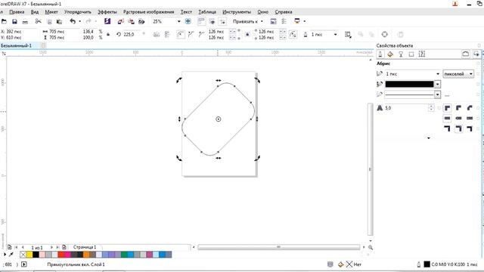Click the zoom magnifier icon by scrollbar
The image size is (484, 272).
tap(371, 247)
